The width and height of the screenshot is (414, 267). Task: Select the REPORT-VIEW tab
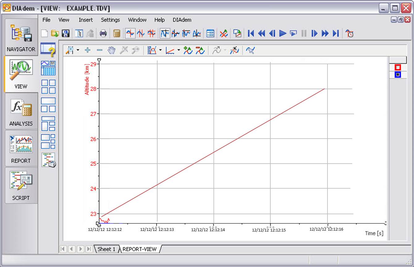pyautogui.click(x=140, y=249)
